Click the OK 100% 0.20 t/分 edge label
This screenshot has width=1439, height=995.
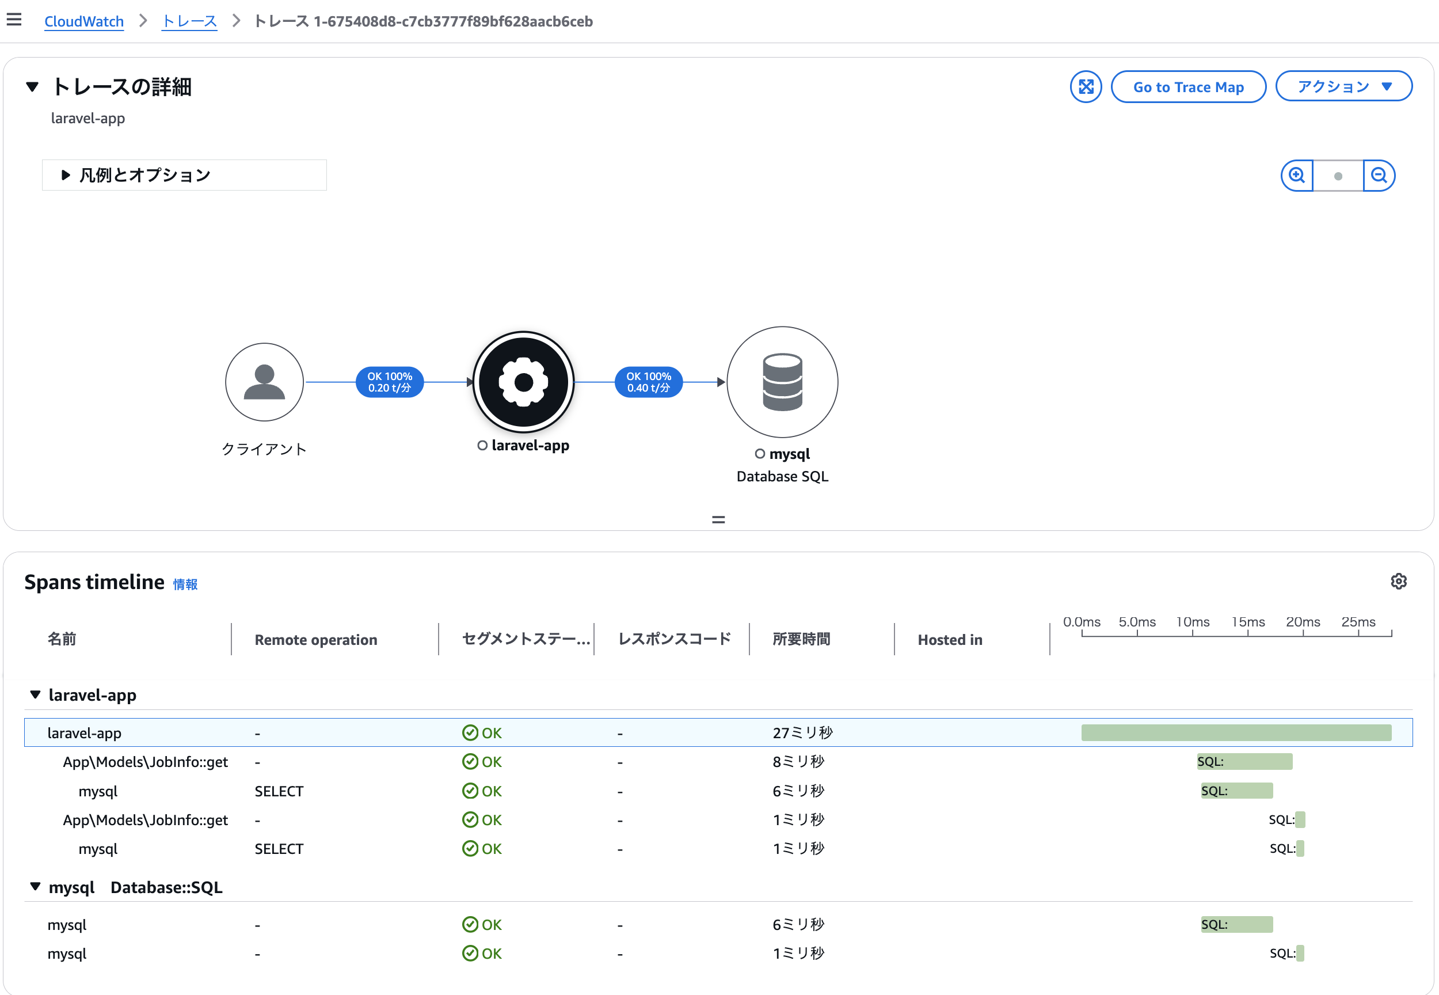(x=390, y=382)
